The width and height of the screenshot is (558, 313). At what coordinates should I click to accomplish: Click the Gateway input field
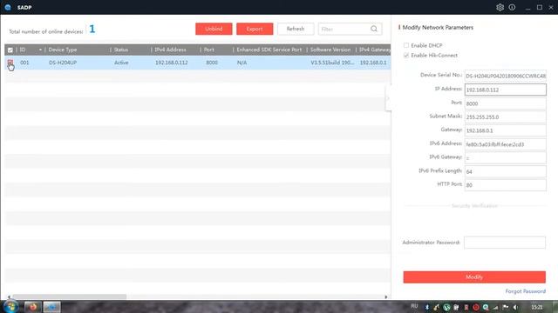point(506,130)
